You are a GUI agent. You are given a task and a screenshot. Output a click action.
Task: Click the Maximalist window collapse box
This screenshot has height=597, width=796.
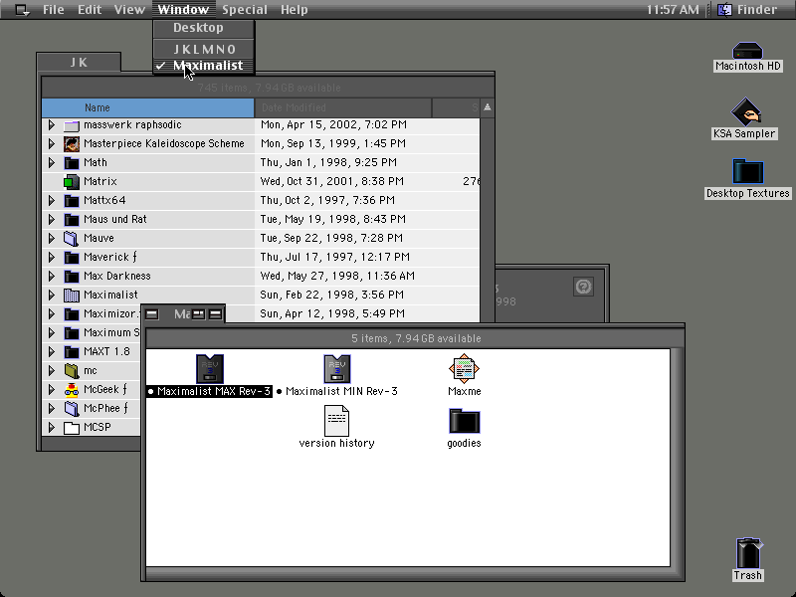216,314
